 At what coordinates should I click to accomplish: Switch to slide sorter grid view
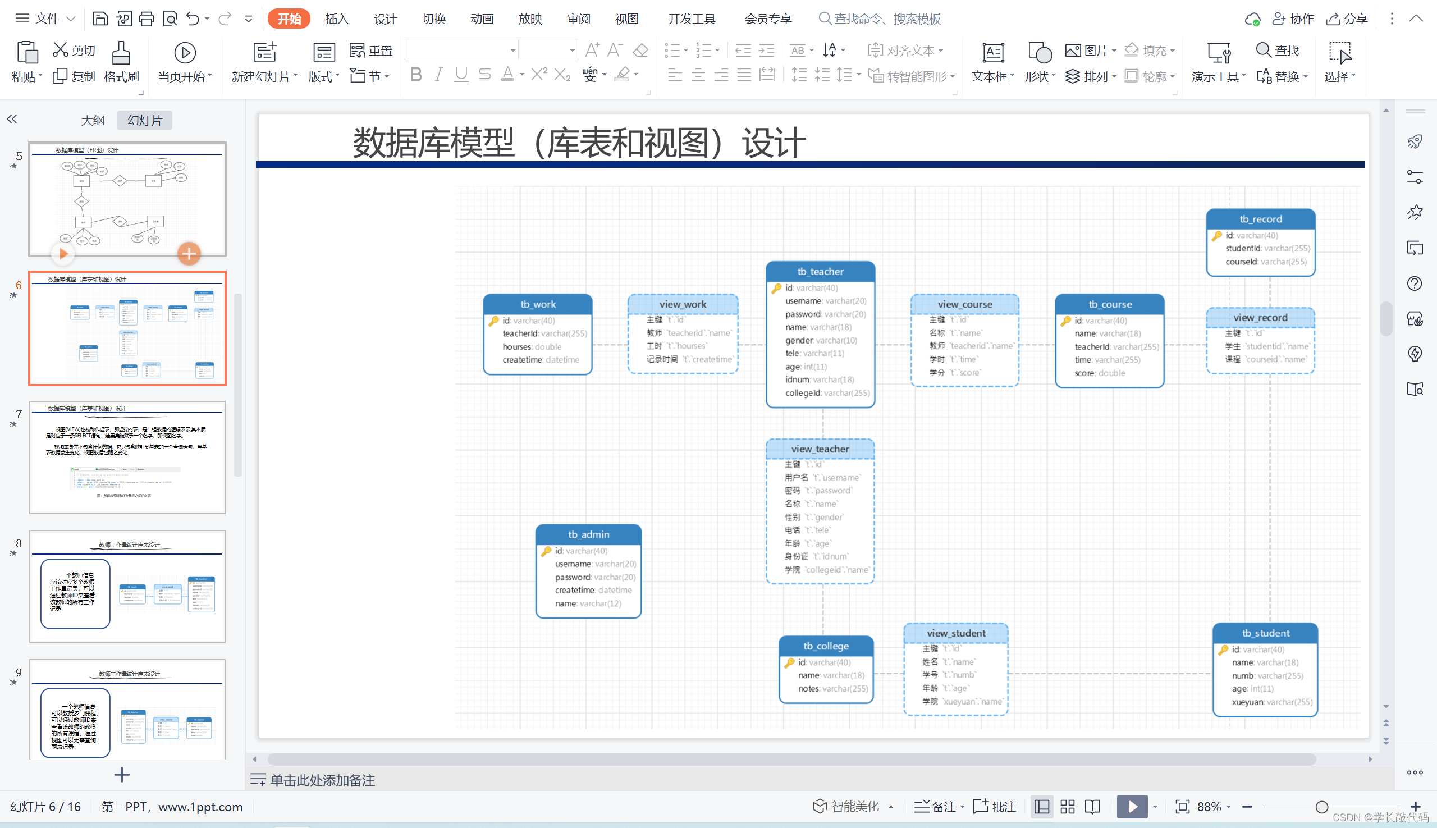click(1068, 807)
